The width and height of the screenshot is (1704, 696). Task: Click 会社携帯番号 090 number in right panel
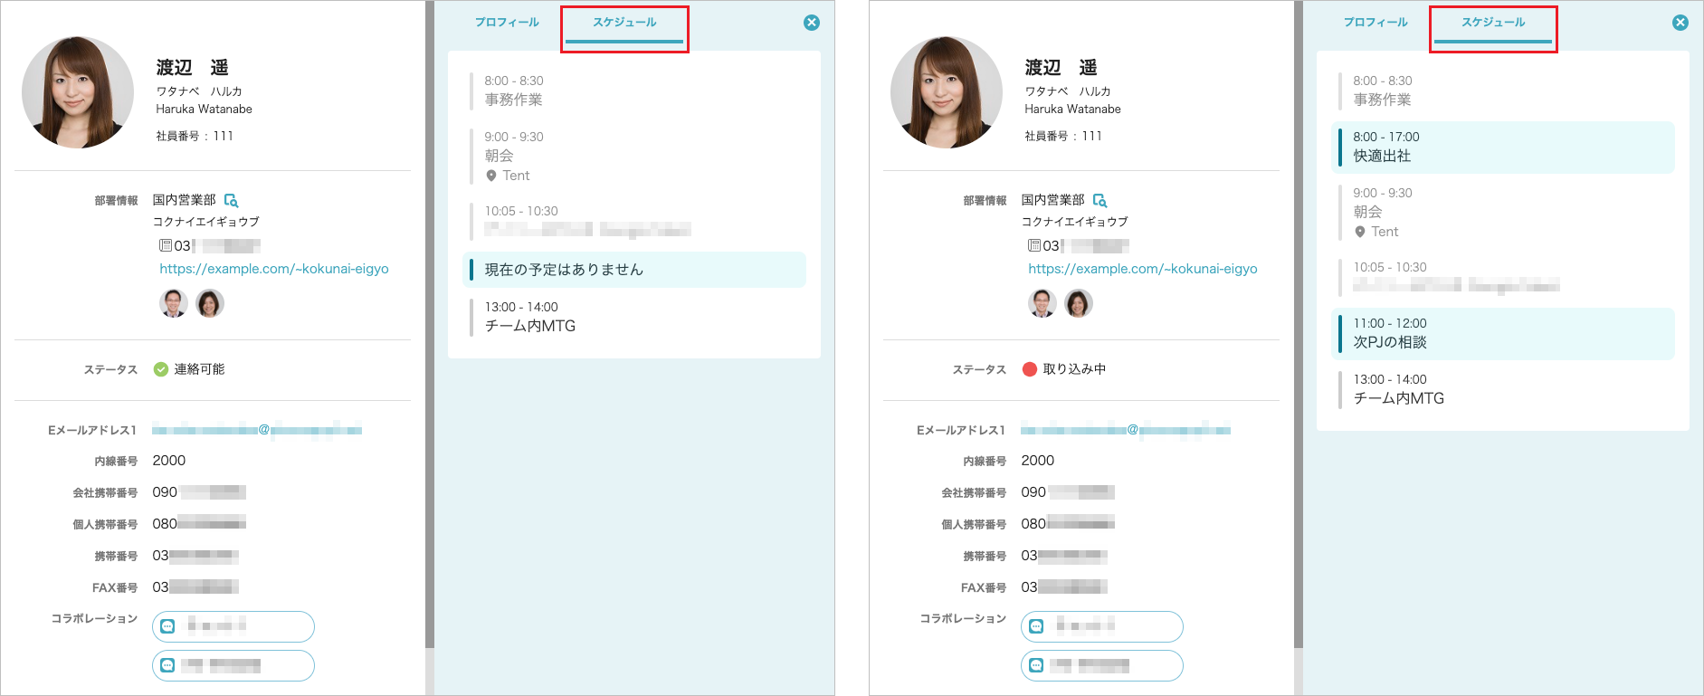1068,492
